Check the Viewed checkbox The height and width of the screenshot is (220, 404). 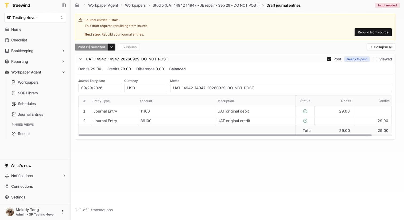coord(375,59)
